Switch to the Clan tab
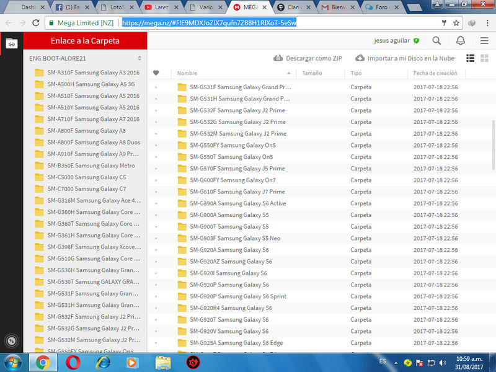This screenshot has width=496, height=372. 293,7
